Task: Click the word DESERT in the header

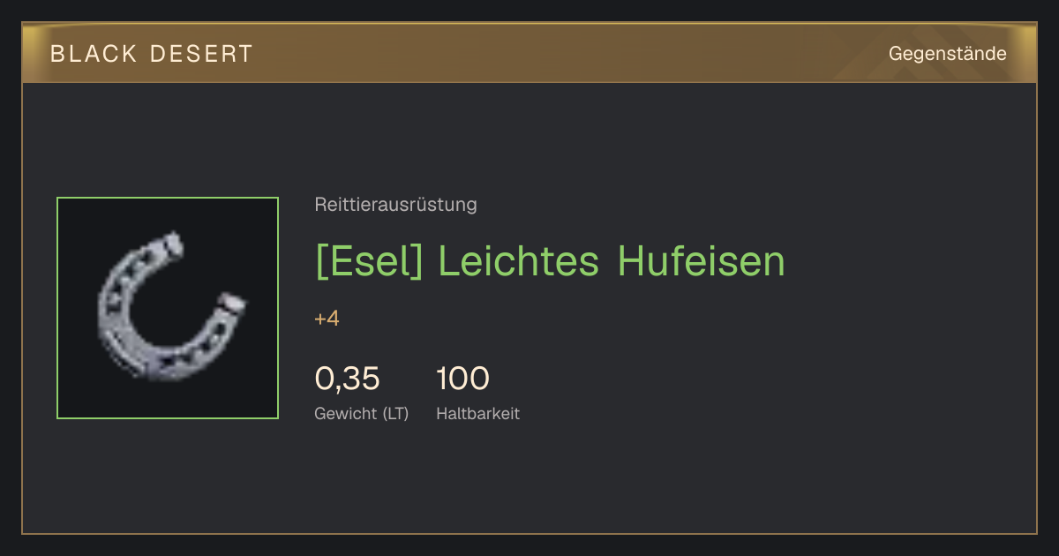Action: (x=201, y=54)
